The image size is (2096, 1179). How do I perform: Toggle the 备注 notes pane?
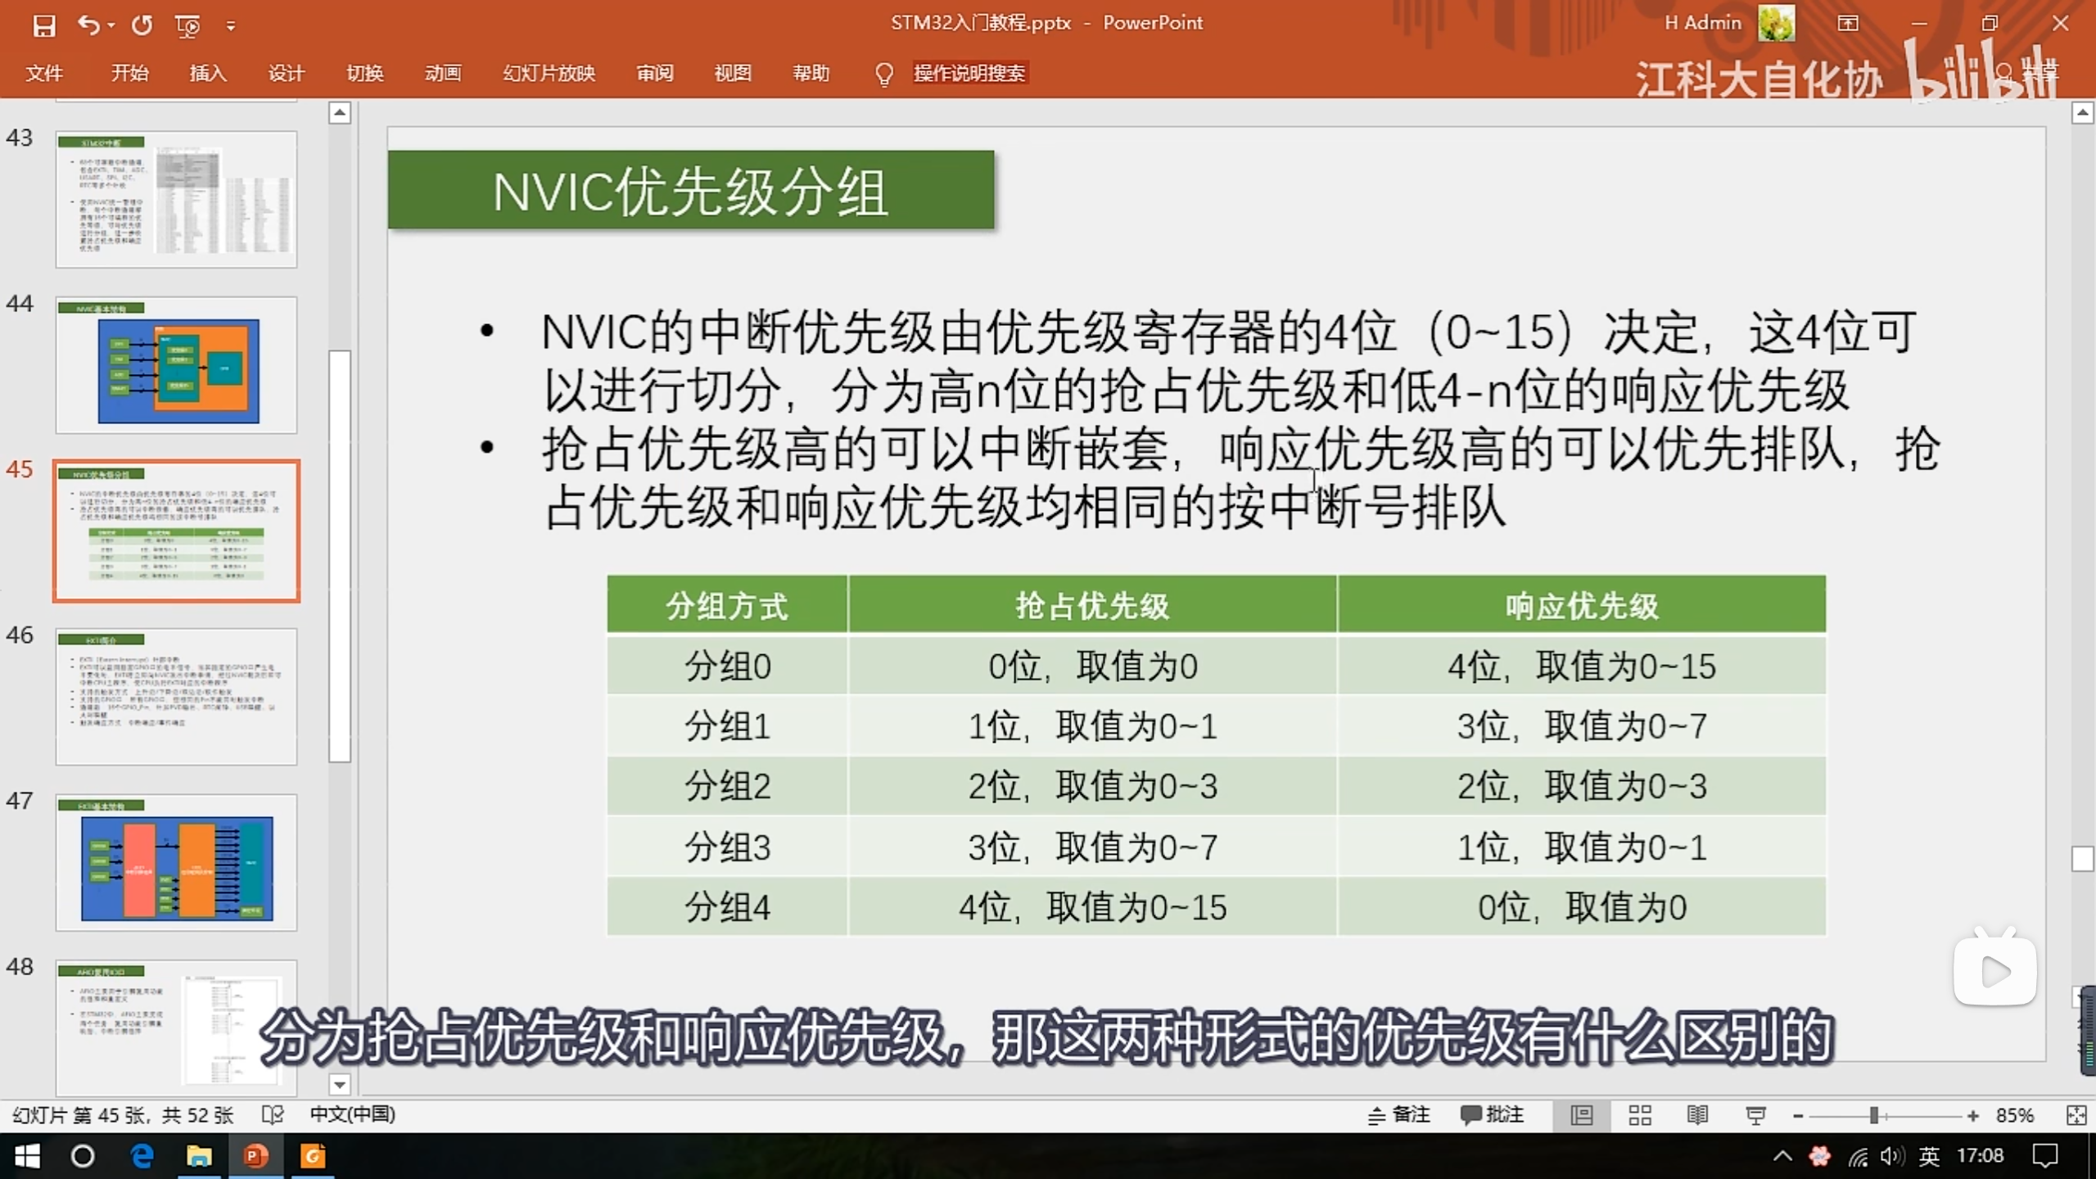1399,1115
